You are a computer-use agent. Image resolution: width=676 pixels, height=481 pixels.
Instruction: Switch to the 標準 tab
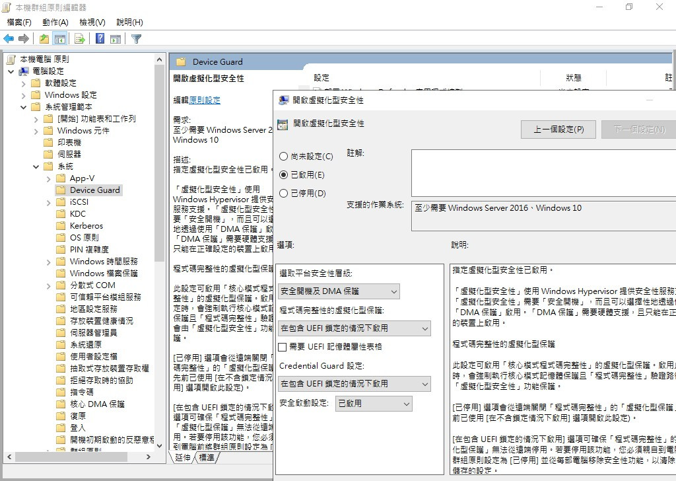point(207,457)
